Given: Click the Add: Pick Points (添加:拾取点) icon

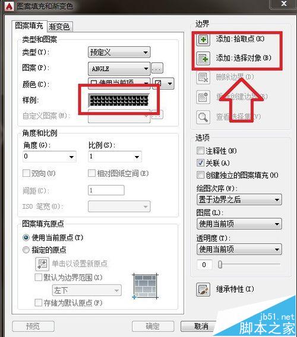Looking at the screenshot, I should 203,39.
